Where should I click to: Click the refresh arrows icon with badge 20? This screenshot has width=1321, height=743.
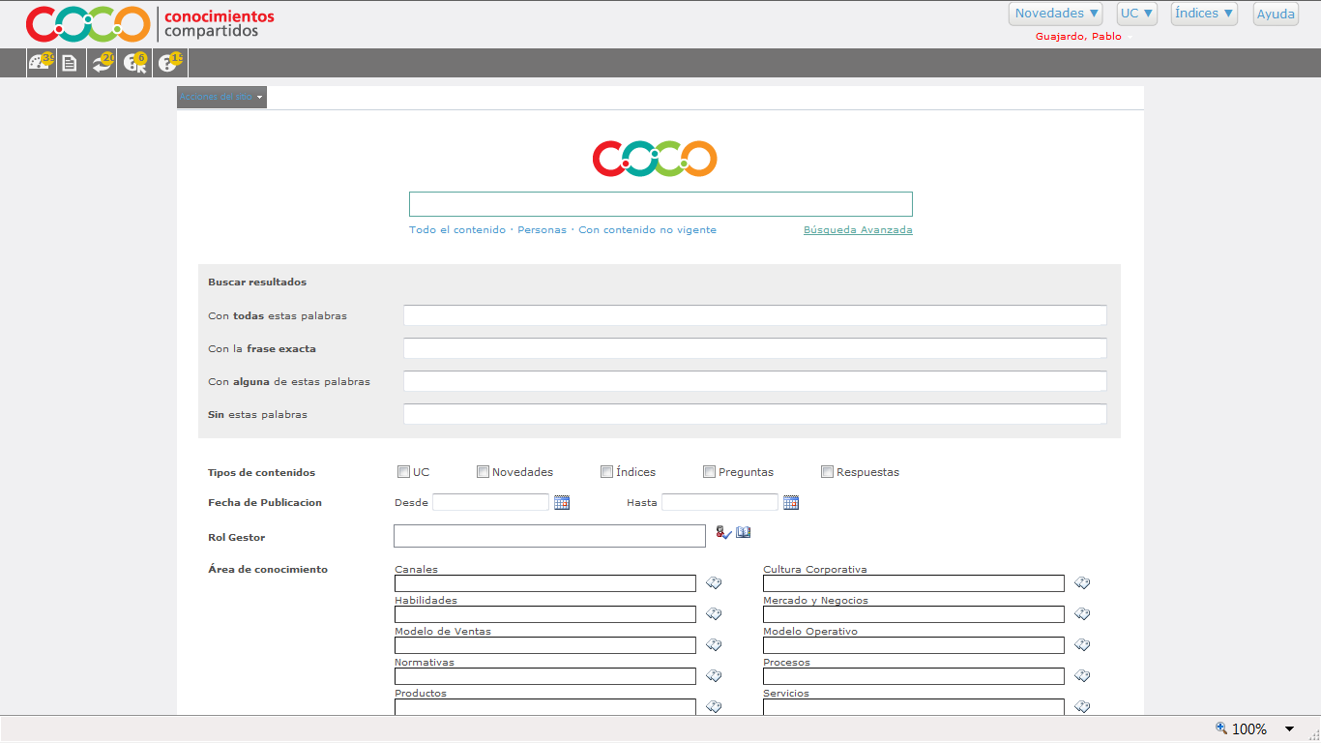tap(102, 63)
